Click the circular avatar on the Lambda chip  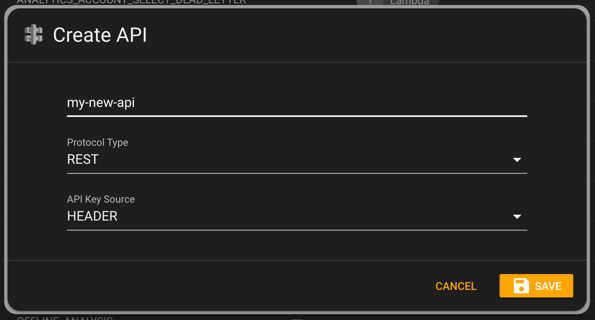[x=369, y=2]
